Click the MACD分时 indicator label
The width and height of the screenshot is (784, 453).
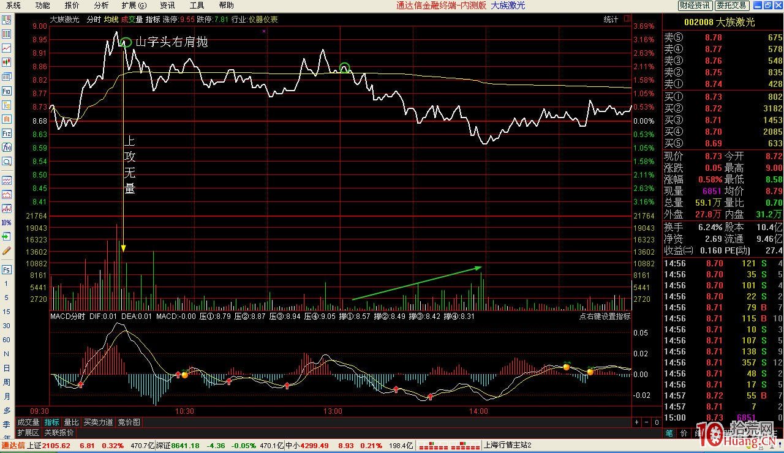pos(67,316)
